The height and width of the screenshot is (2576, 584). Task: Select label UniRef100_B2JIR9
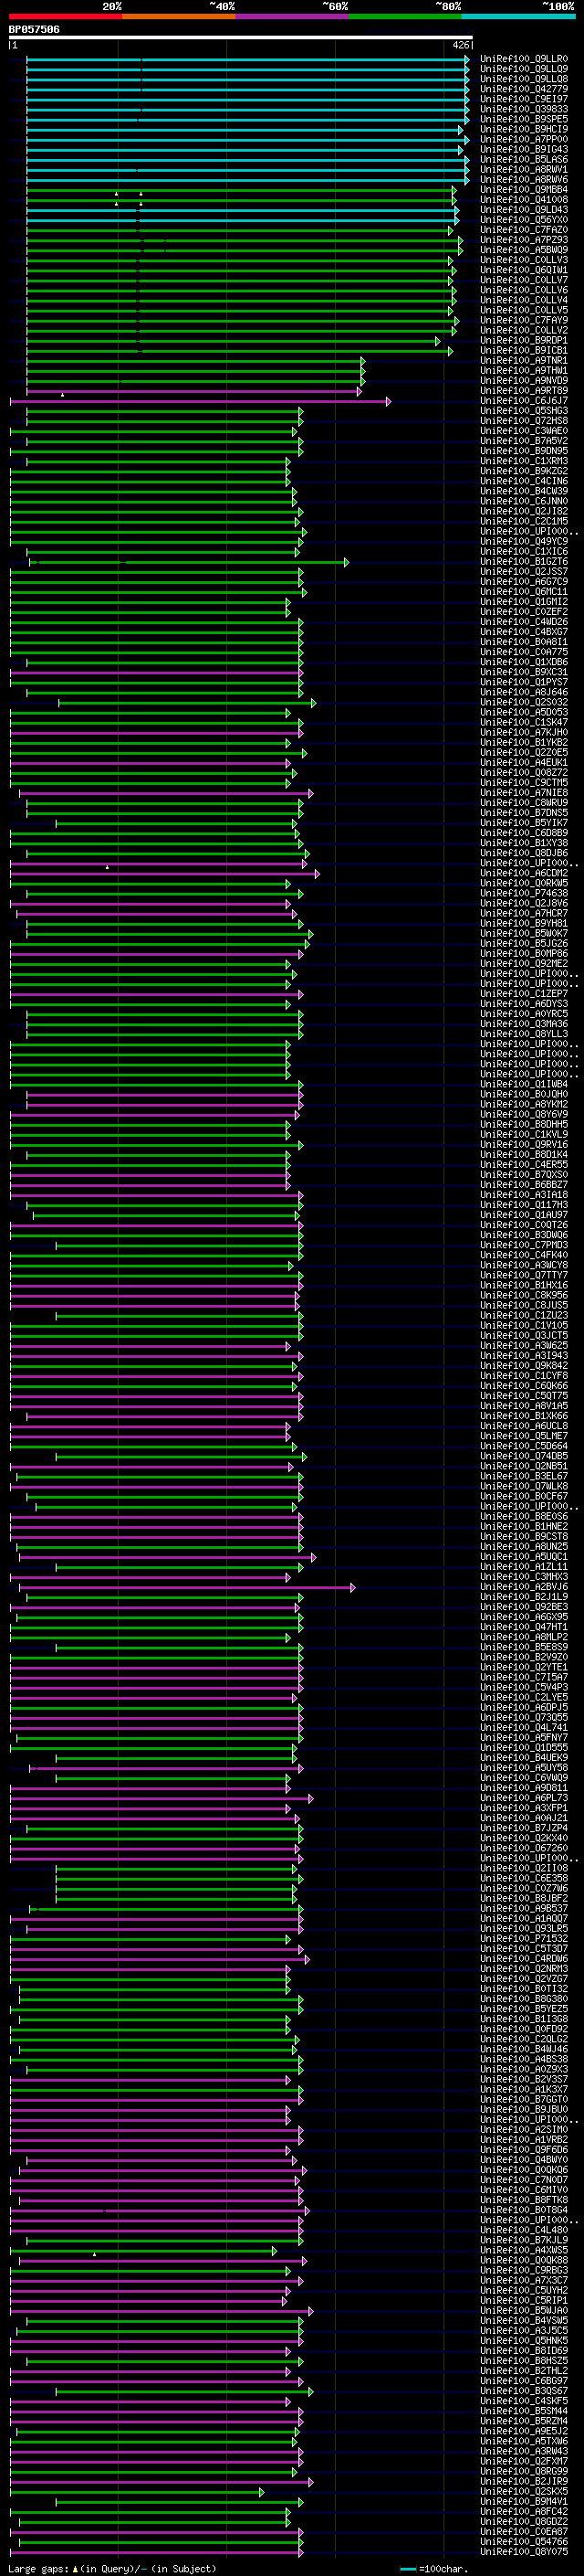pyautogui.click(x=524, y=2481)
